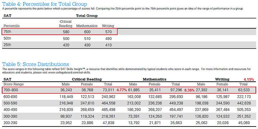This screenshot has width=258, height=129.
Task: Click the cell showing 118,449
Action: [66, 97]
